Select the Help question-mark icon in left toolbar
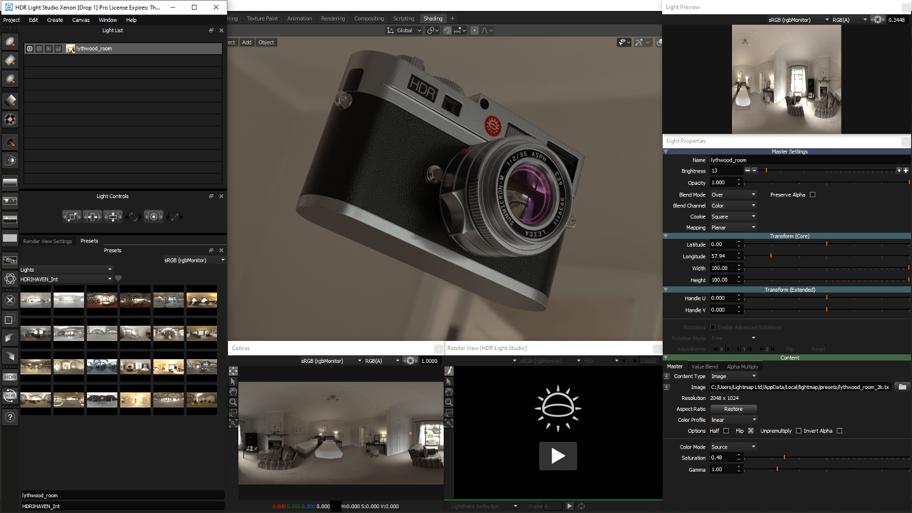This screenshot has height=513, width=912. coord(10,417)
